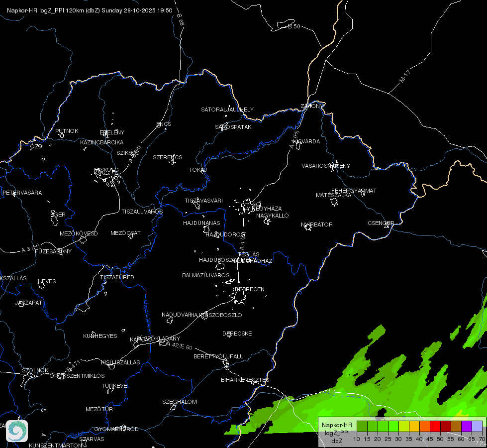Click the MEZŐKÖVESD city label

tap(79, 233)
